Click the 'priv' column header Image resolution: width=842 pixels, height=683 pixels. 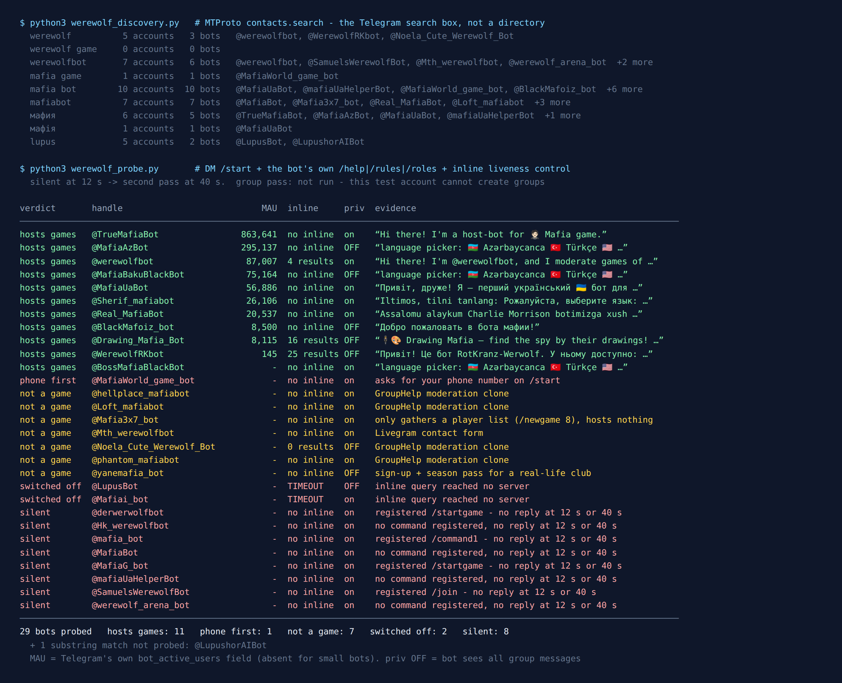[354, 208]
